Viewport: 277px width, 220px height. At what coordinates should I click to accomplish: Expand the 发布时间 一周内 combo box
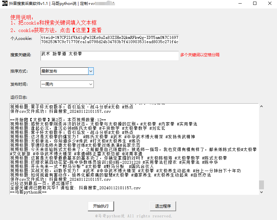tap(67, 84)
